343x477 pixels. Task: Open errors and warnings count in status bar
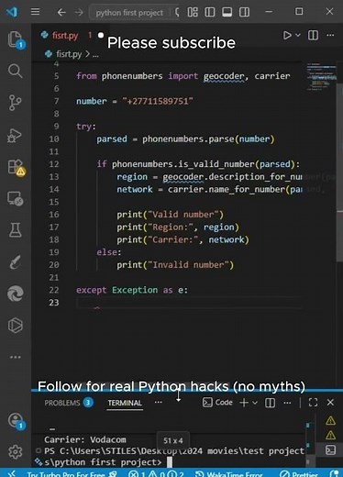tap(156, 474)
